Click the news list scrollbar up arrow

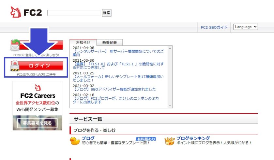tap(170, 48)
